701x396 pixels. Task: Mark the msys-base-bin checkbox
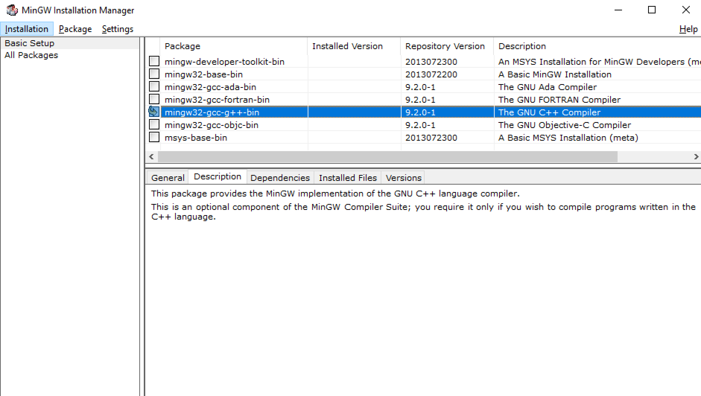pos(154,137)
